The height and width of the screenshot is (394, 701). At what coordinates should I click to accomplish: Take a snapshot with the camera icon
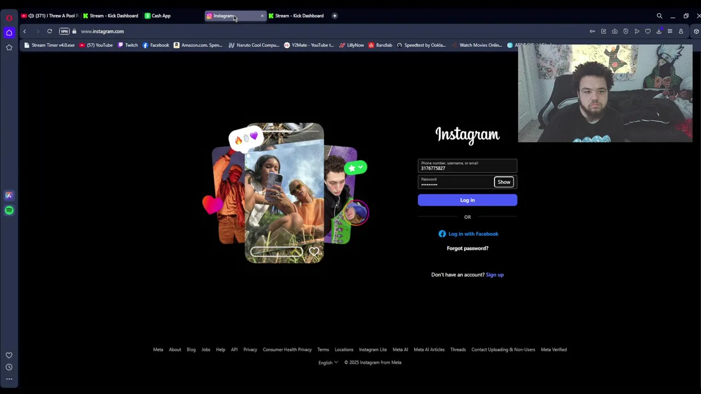[x=614, y=31]
